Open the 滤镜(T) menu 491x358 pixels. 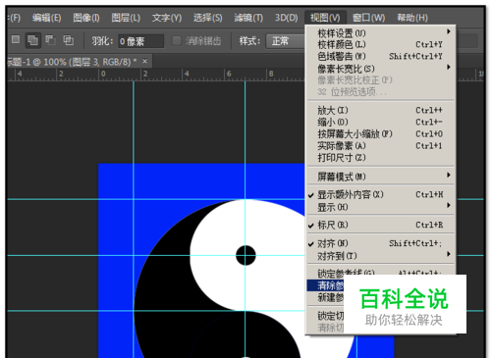[x=248, y=18]
